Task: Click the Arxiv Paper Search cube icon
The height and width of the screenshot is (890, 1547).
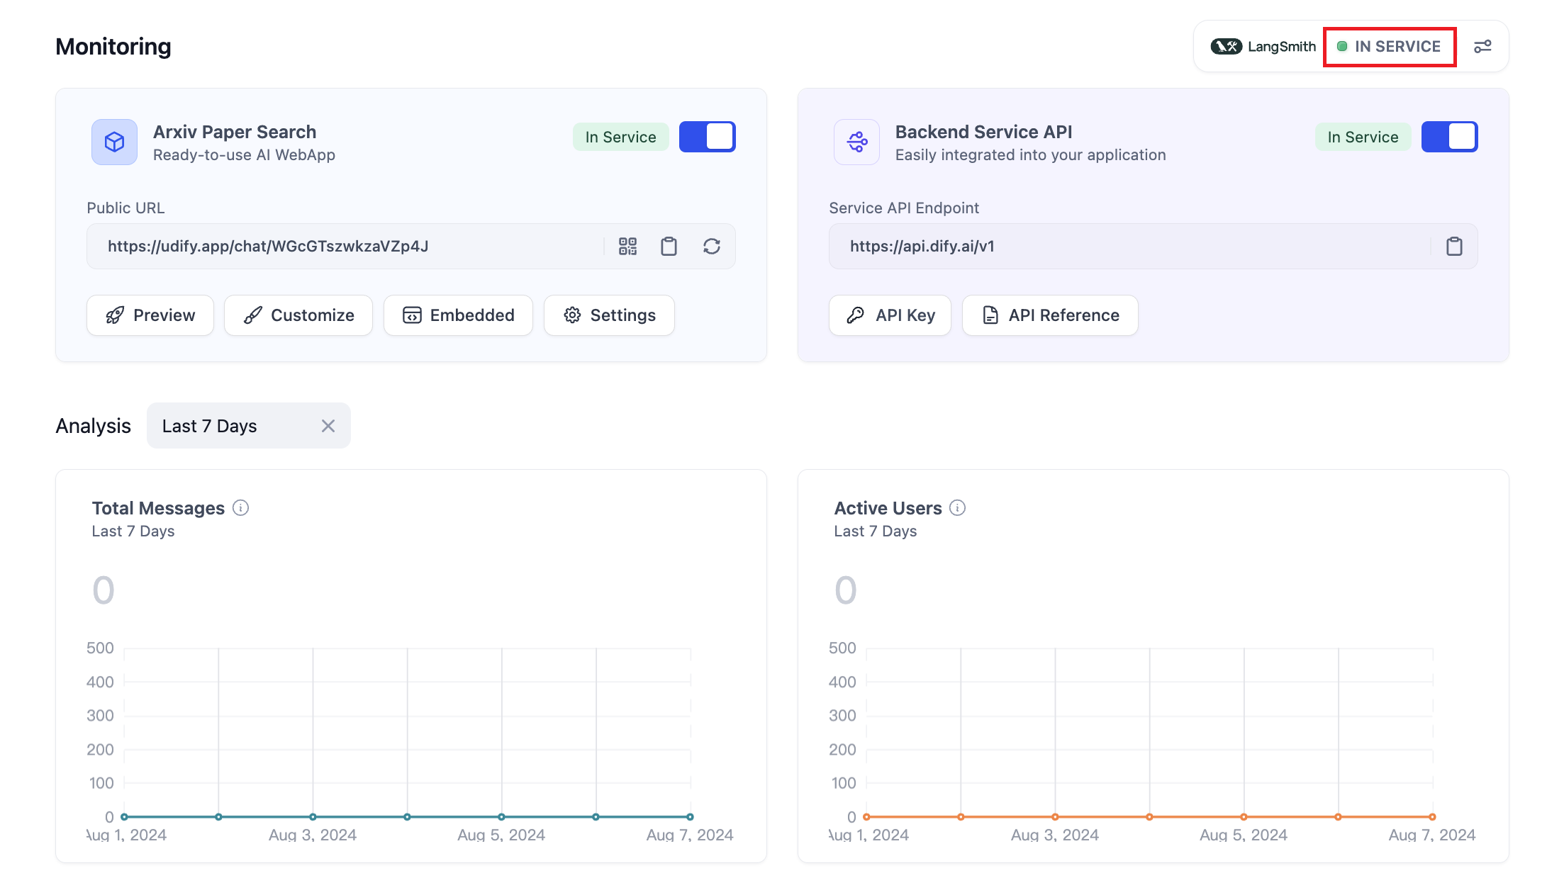Action: (x=114, y=142)
